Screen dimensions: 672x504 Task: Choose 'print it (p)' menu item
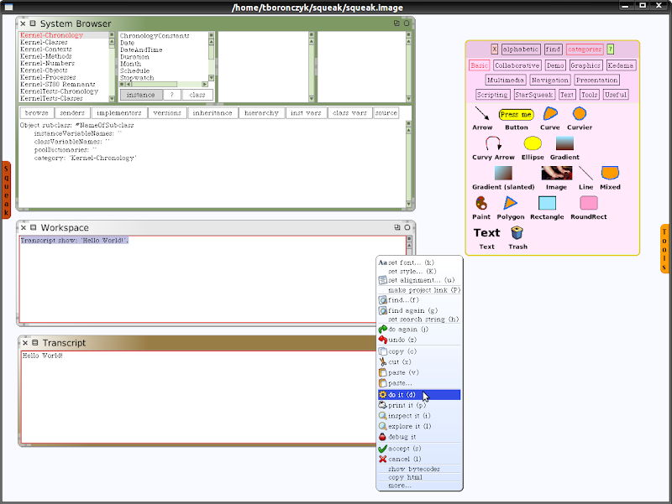coord(419,405)
